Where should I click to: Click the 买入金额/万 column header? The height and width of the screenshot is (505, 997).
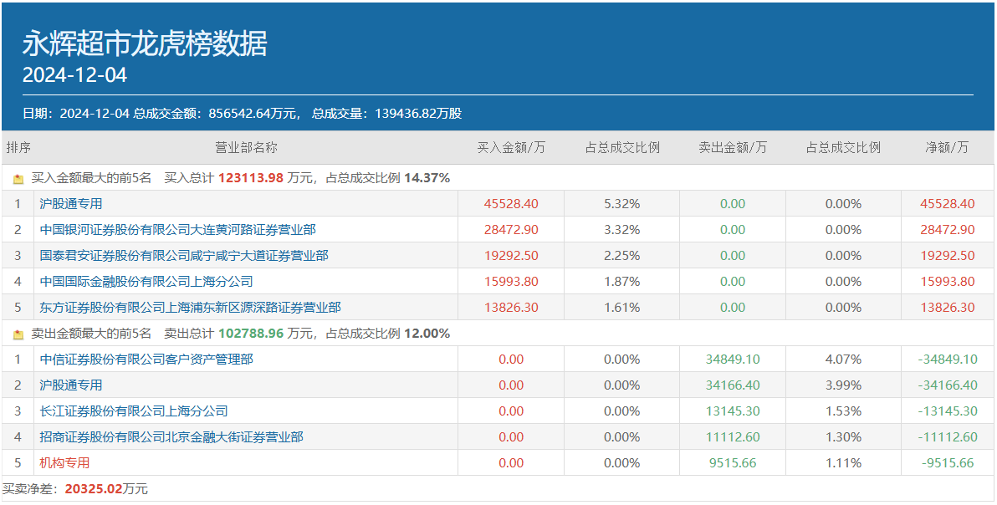tap(511, 148)
